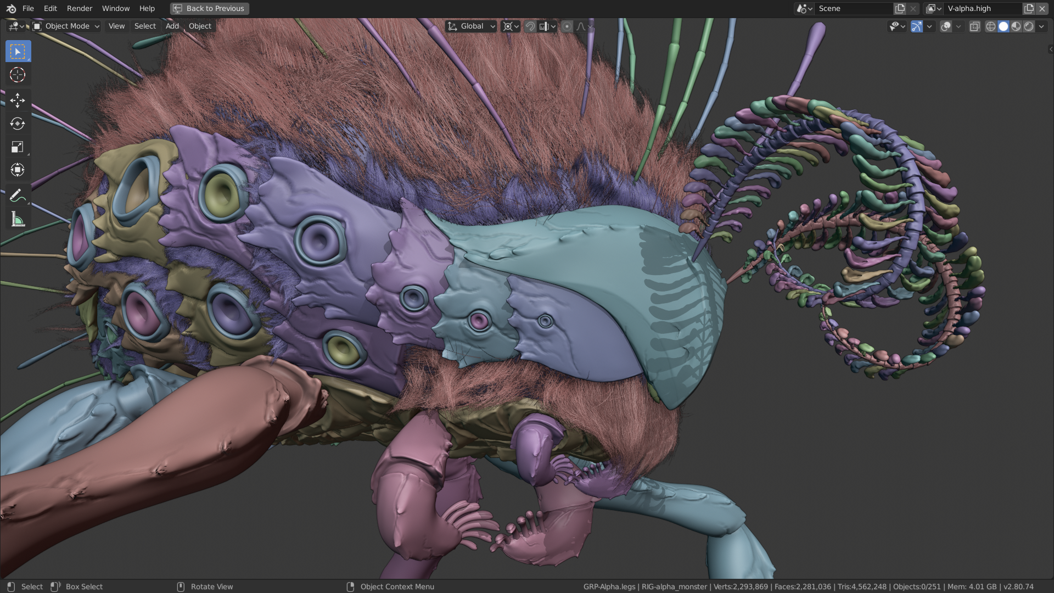Click New Scene copy button beside Scene field
This screenshot has width=1054, height=593.
click(899, 9)
